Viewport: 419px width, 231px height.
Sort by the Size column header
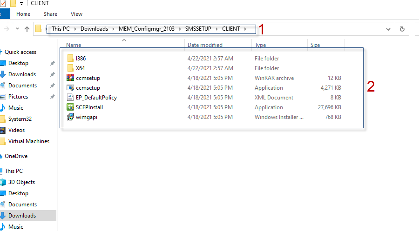coord(315,45)
